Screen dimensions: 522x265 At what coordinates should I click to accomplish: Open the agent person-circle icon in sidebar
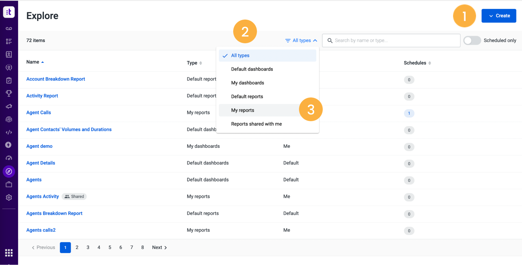coord(9,67)
